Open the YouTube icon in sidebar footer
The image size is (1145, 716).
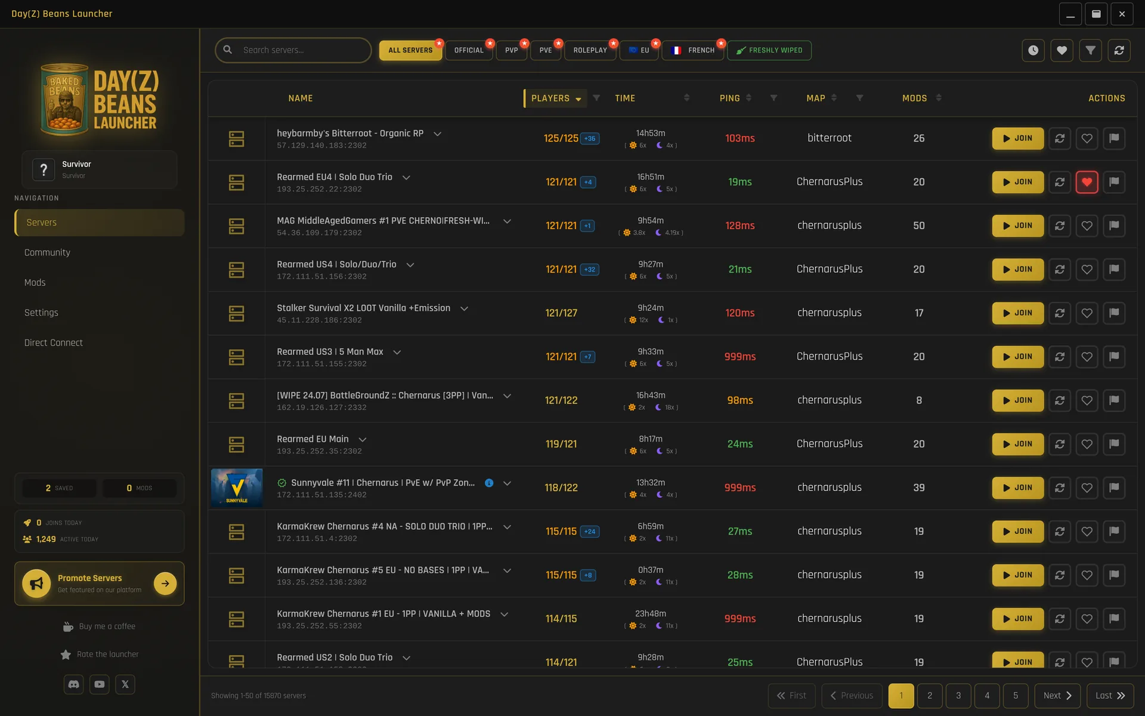(100, 684)
